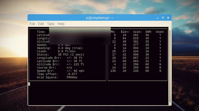Minimize the terminal window
This screenshot has width=199, height=111.
(x=158, y=18)
